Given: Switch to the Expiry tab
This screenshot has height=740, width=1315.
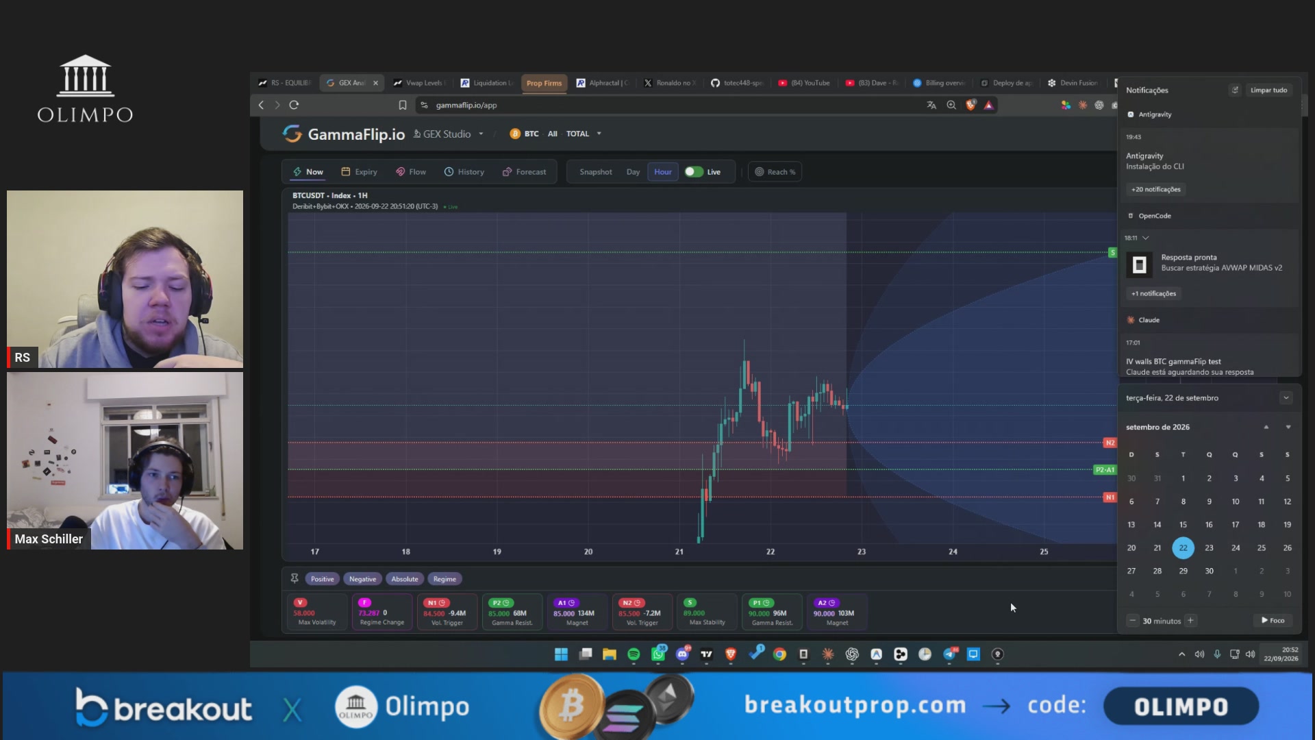Looking at the screenshot, I should pyautogui.click(x=360, y=172).
